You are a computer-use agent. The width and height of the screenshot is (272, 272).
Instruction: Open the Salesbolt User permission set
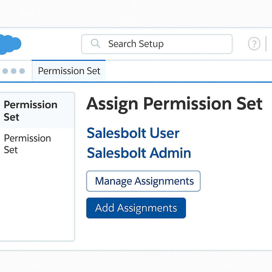[133, 133]
